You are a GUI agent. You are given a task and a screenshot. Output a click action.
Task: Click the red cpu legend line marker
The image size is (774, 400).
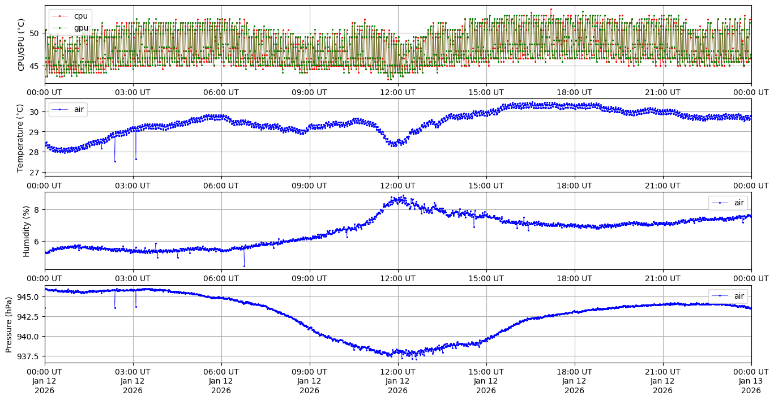click(x=59, y=16)
